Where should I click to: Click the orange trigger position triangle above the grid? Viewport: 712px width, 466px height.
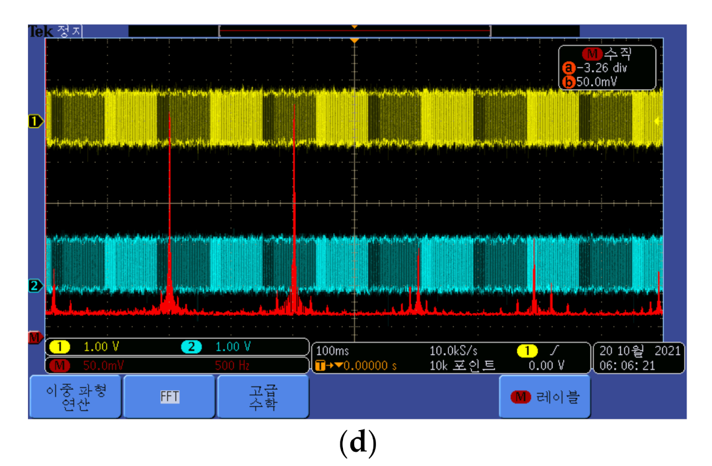(354, 41)
